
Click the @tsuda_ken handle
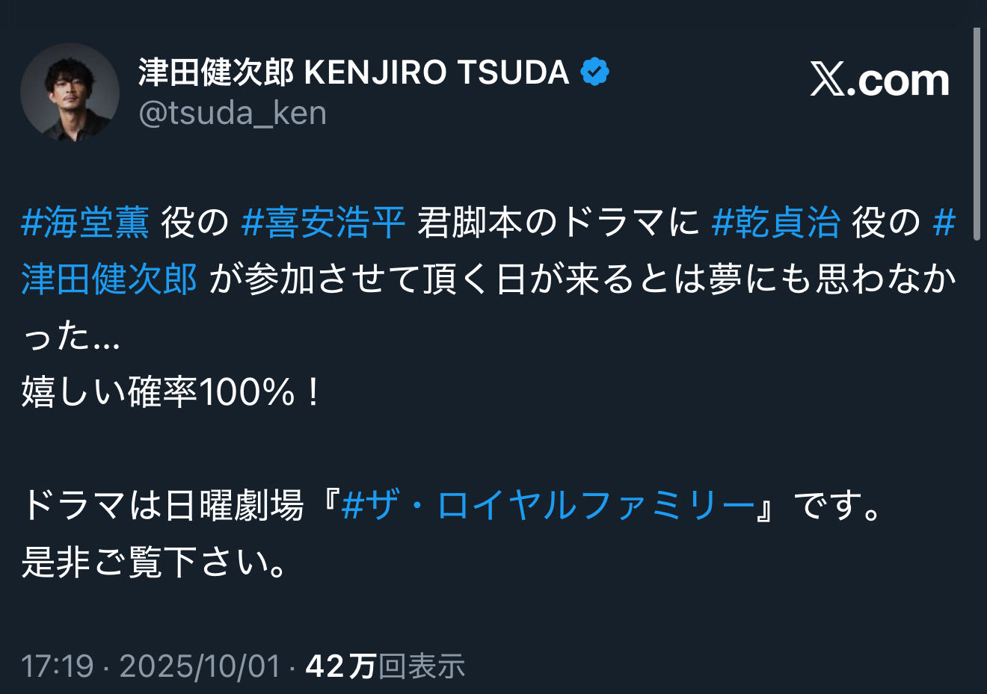[233, 114]
